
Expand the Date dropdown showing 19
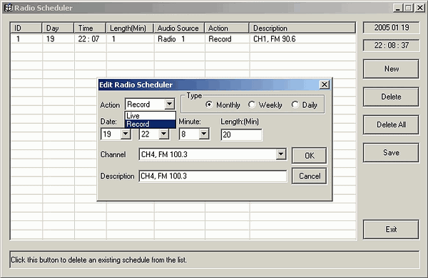click(x=126, y=134)
